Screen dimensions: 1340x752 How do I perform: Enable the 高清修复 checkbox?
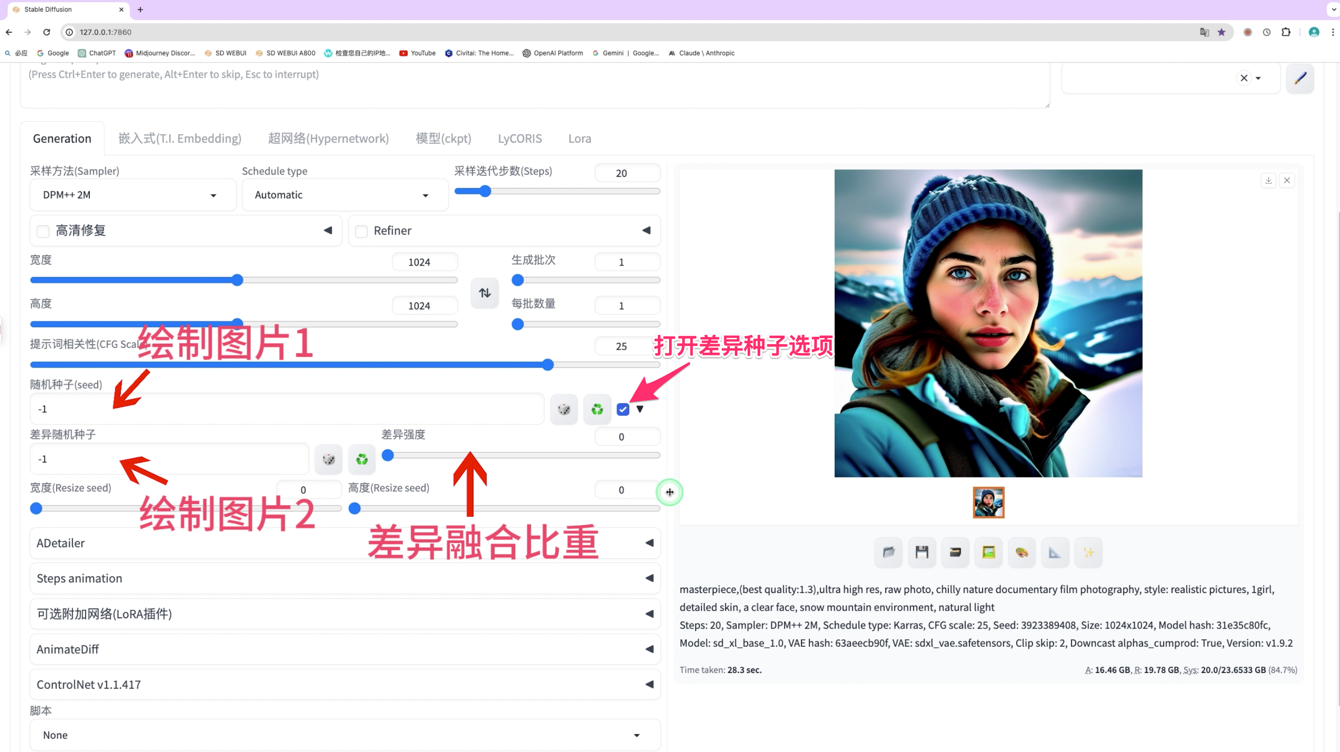tap(43, 231)
